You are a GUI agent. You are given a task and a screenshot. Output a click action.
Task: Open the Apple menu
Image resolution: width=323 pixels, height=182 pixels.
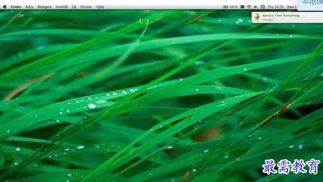click(5, 7)
